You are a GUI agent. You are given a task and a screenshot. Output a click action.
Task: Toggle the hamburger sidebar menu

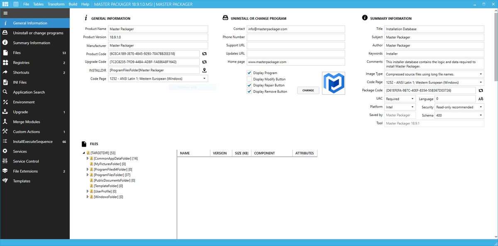[5, 13]
